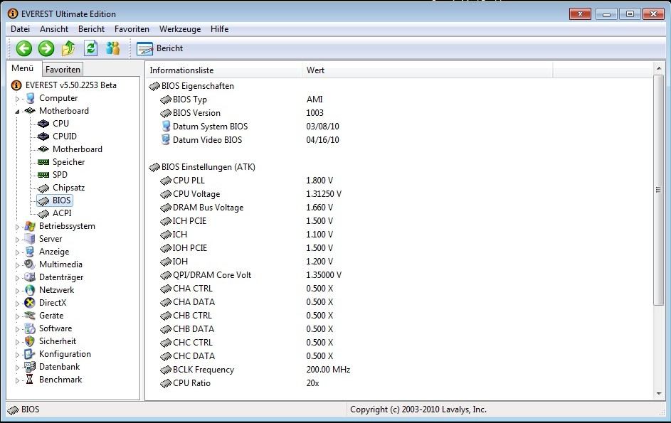Viewport: 671px width, 423px height.
Task: Open the Bericht report button
Action: (160, 48)
